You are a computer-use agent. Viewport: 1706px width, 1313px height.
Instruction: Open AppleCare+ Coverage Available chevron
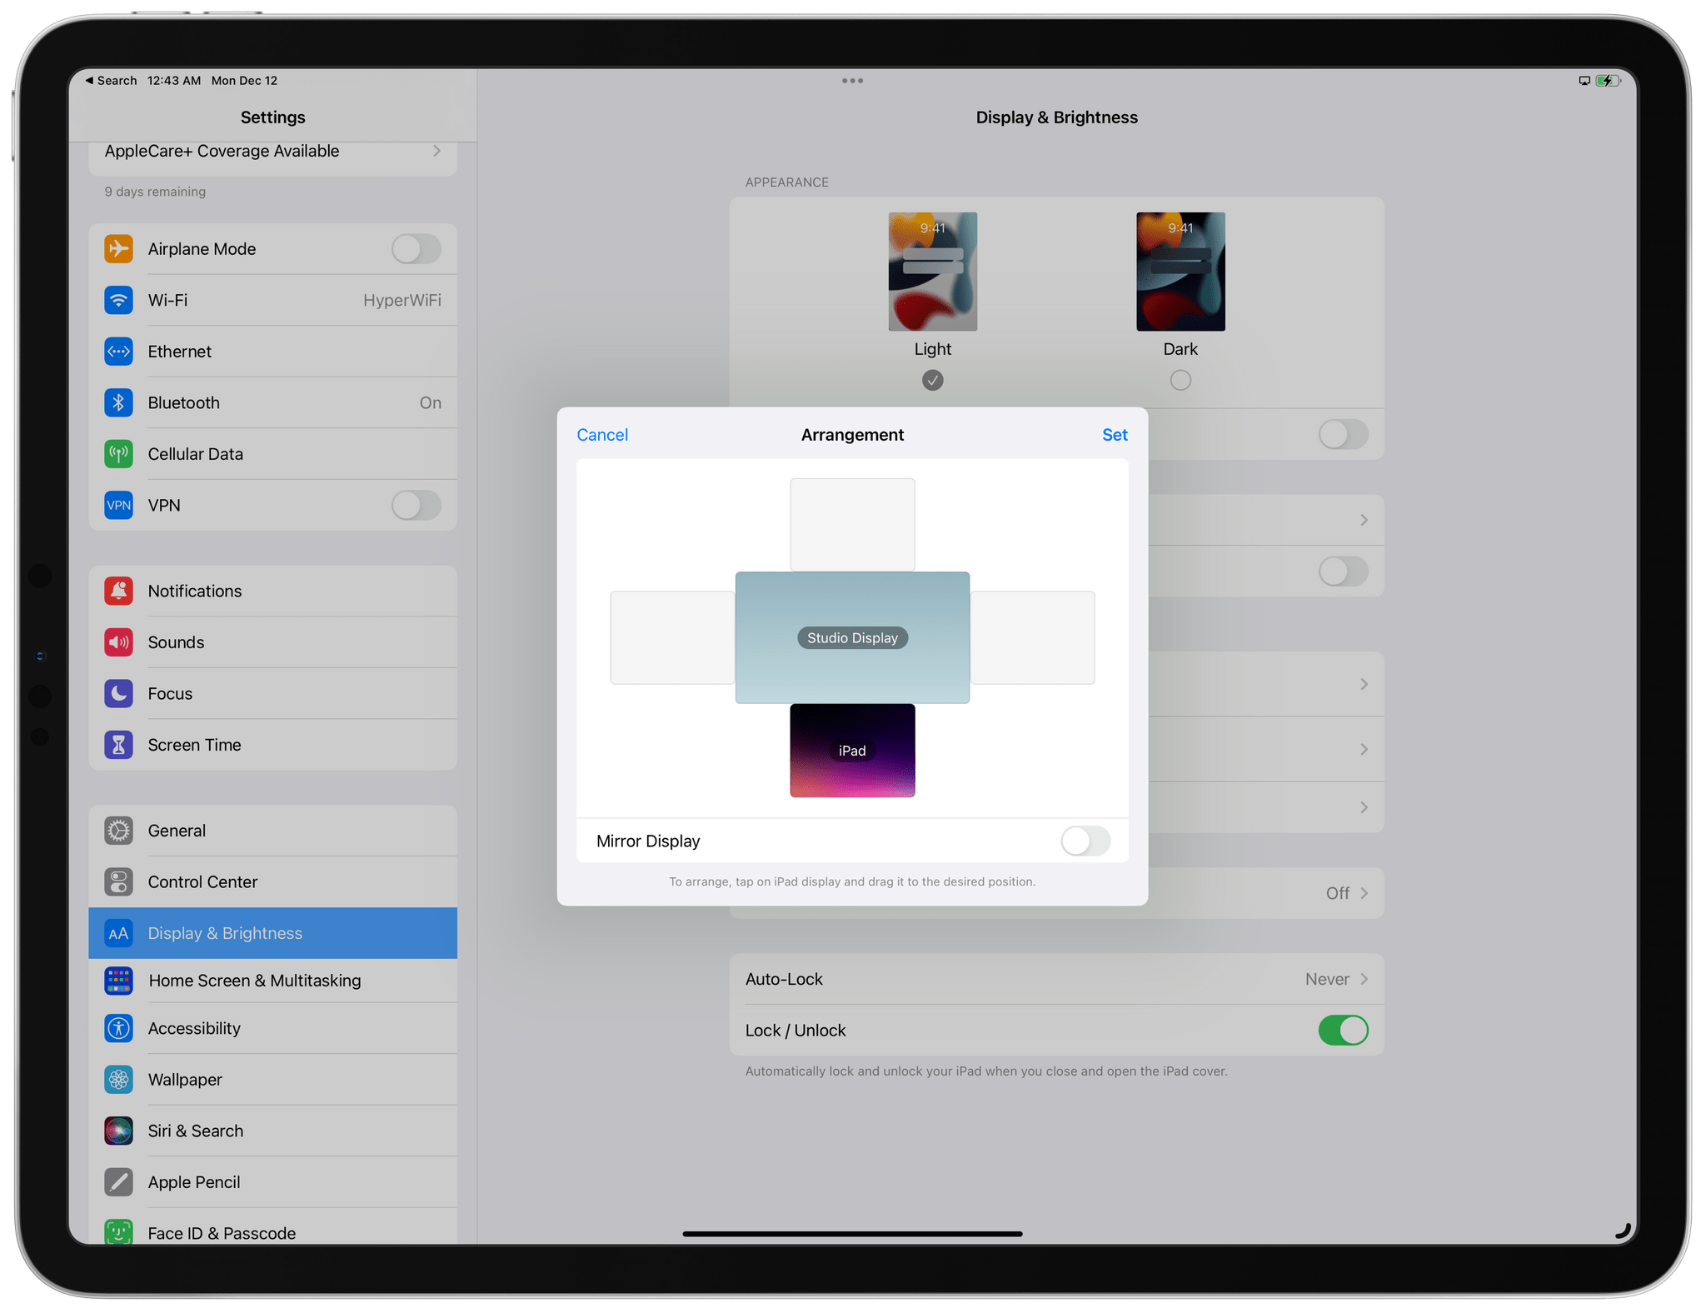(x=436, y=151)
